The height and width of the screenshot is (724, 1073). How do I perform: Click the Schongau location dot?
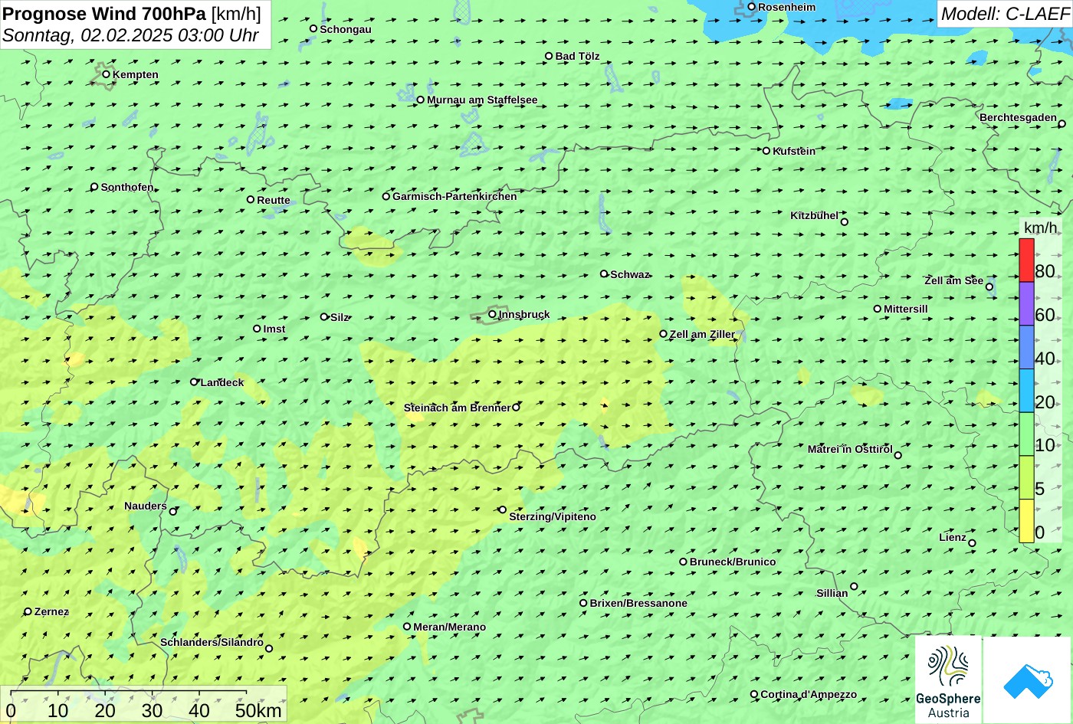pos(313,28)
